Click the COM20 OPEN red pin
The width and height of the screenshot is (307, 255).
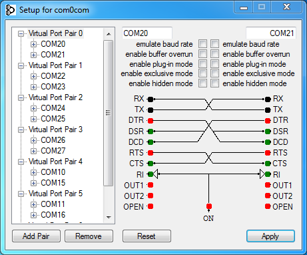click(151, 206)
